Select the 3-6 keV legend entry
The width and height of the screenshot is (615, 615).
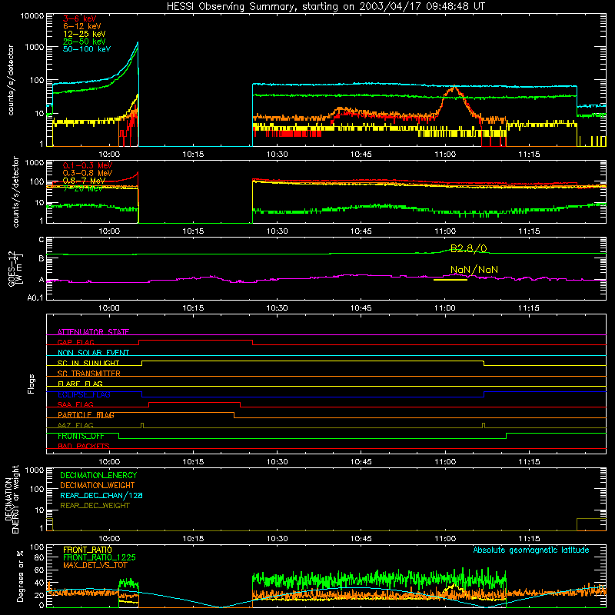(x=80, y=18)
